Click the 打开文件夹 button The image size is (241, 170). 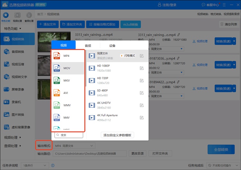[x=160, y=153]
